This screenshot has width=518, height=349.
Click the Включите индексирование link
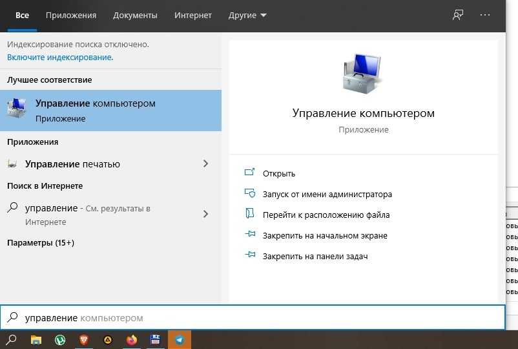coord(60,58)
